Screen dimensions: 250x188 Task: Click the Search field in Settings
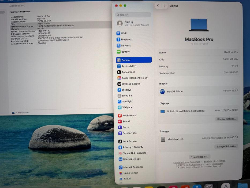tap(133, 15)
